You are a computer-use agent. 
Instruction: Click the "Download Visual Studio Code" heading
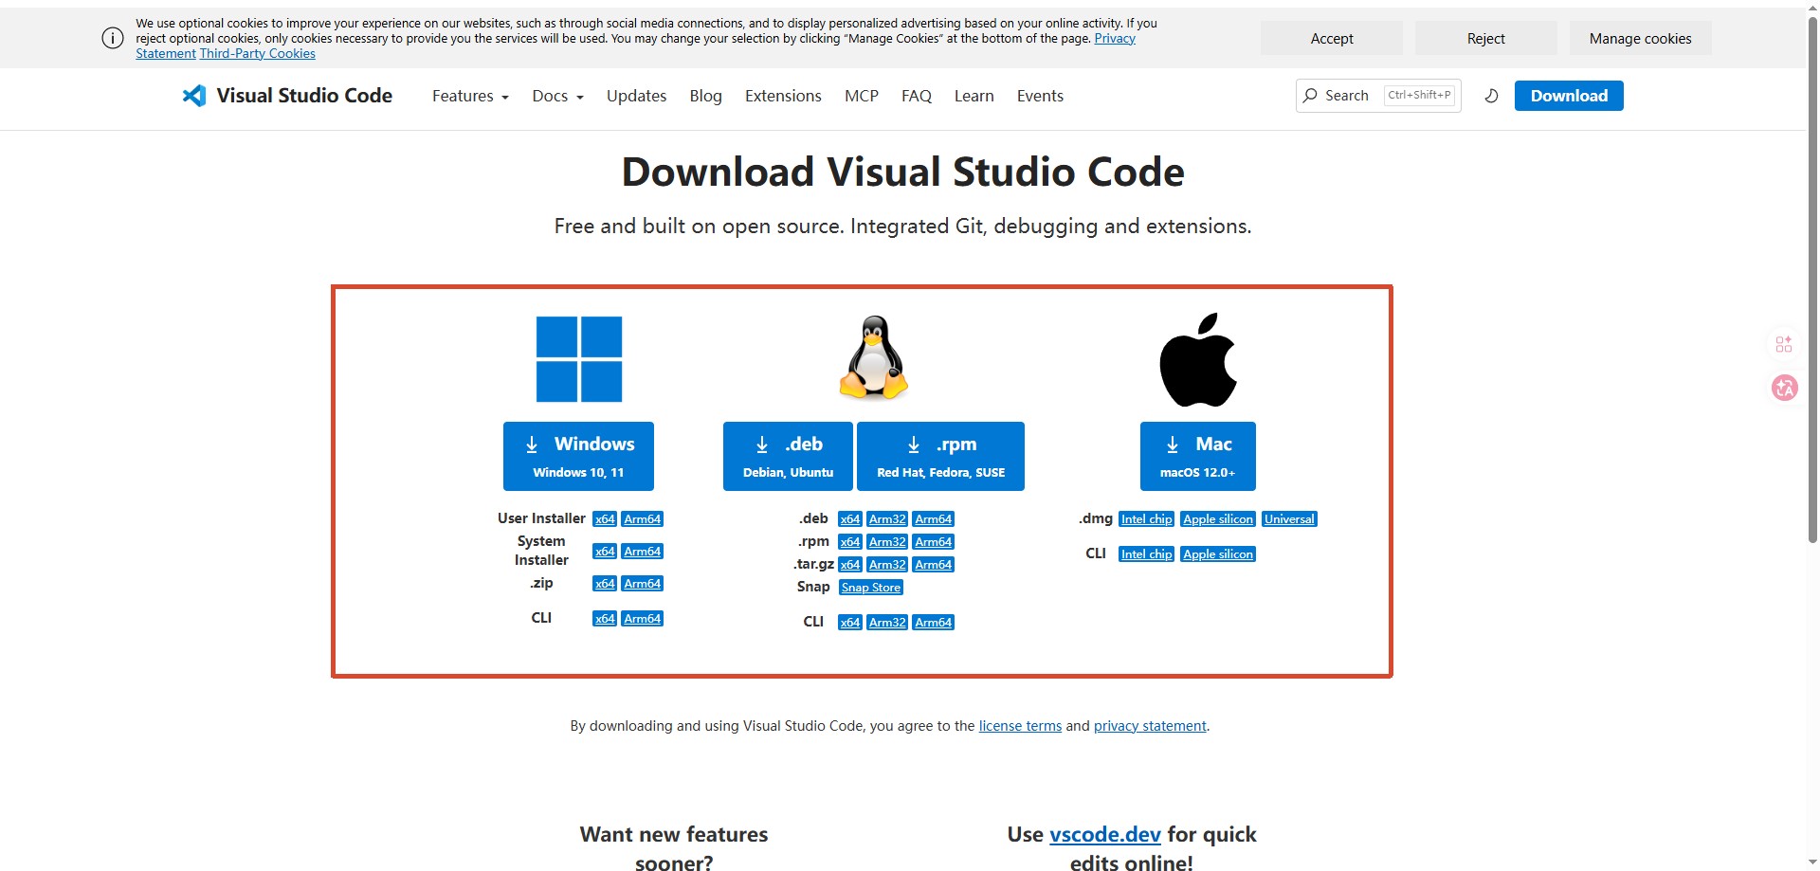click(x=902, y=172)
